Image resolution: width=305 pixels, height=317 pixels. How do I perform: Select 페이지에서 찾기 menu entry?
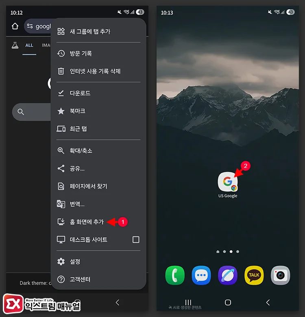coord(98,186)
